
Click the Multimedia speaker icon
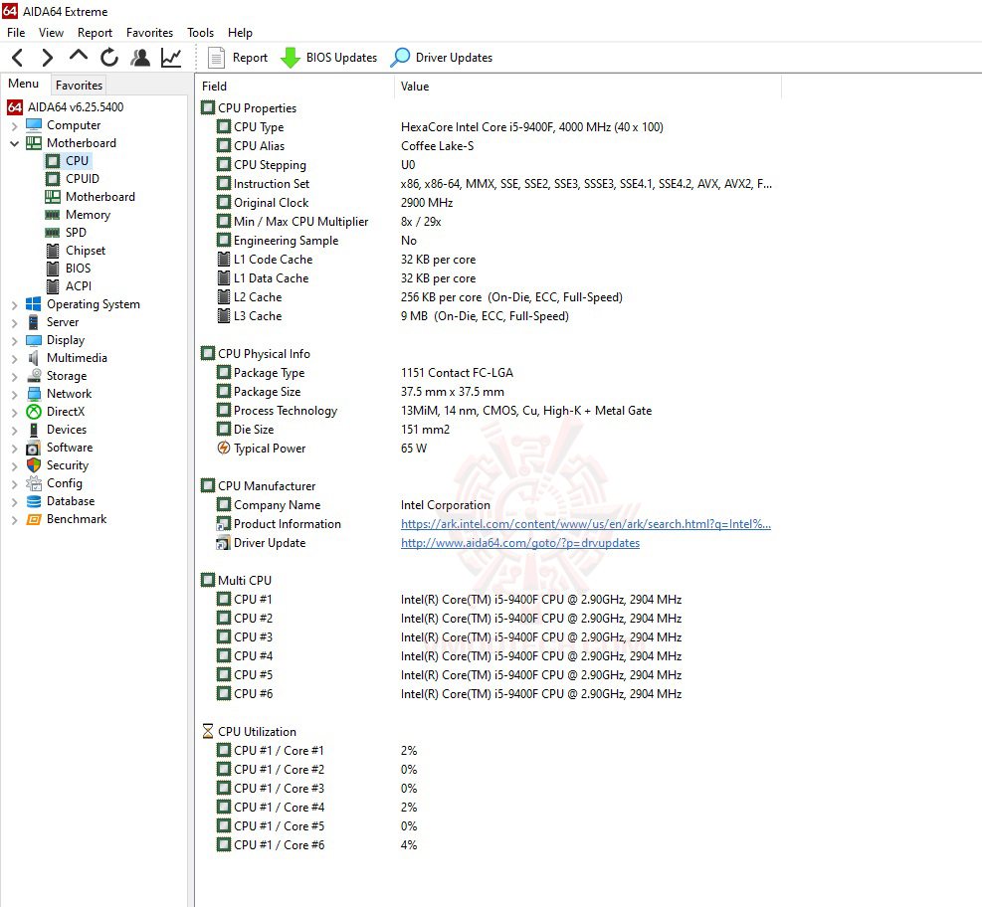[33, 358]
